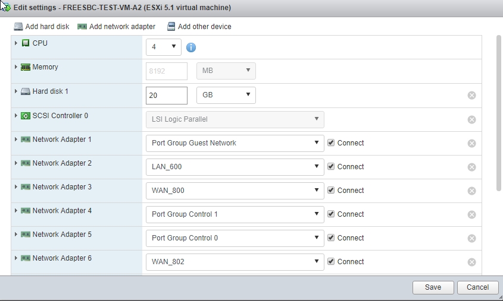This screenshot has width=503, height=301.
Task: Click the Add other device icon
Action: [171, 27]
